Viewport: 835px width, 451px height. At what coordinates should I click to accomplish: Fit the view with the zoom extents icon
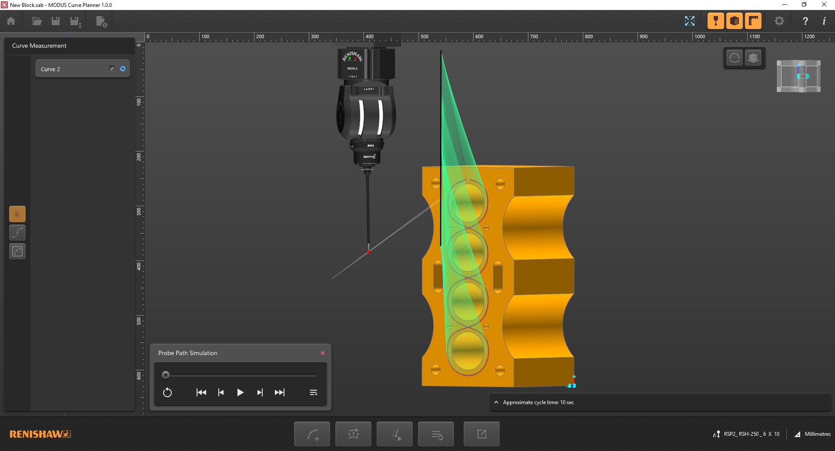pyautogui.click(x=689, y=21)
